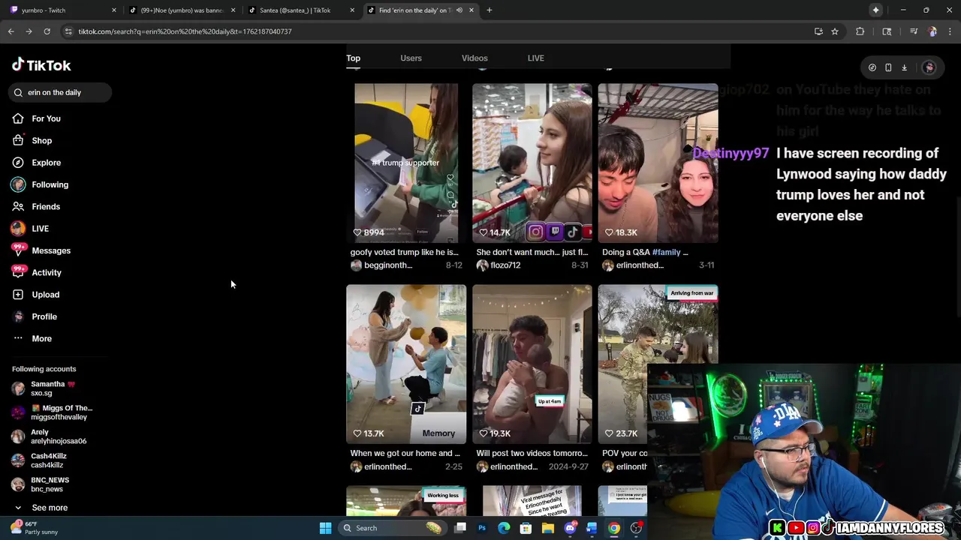The height and width of the screenshot is (540, 961).
Task: Open weather widget showing 66°F
Action: (33, 528)
